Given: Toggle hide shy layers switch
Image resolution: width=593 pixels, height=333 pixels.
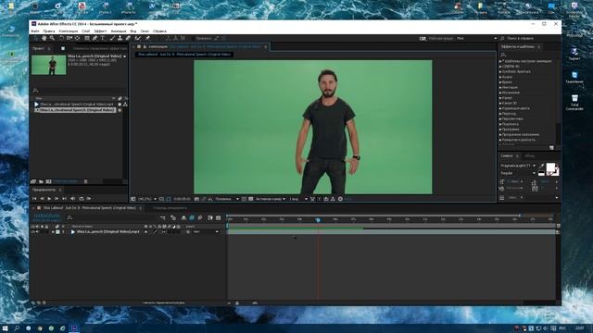Looking at the screenshot, I should tap(183, 218).
